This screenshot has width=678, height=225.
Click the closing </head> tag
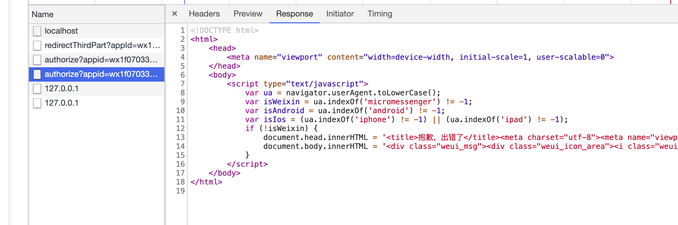(x=225, y=66)
